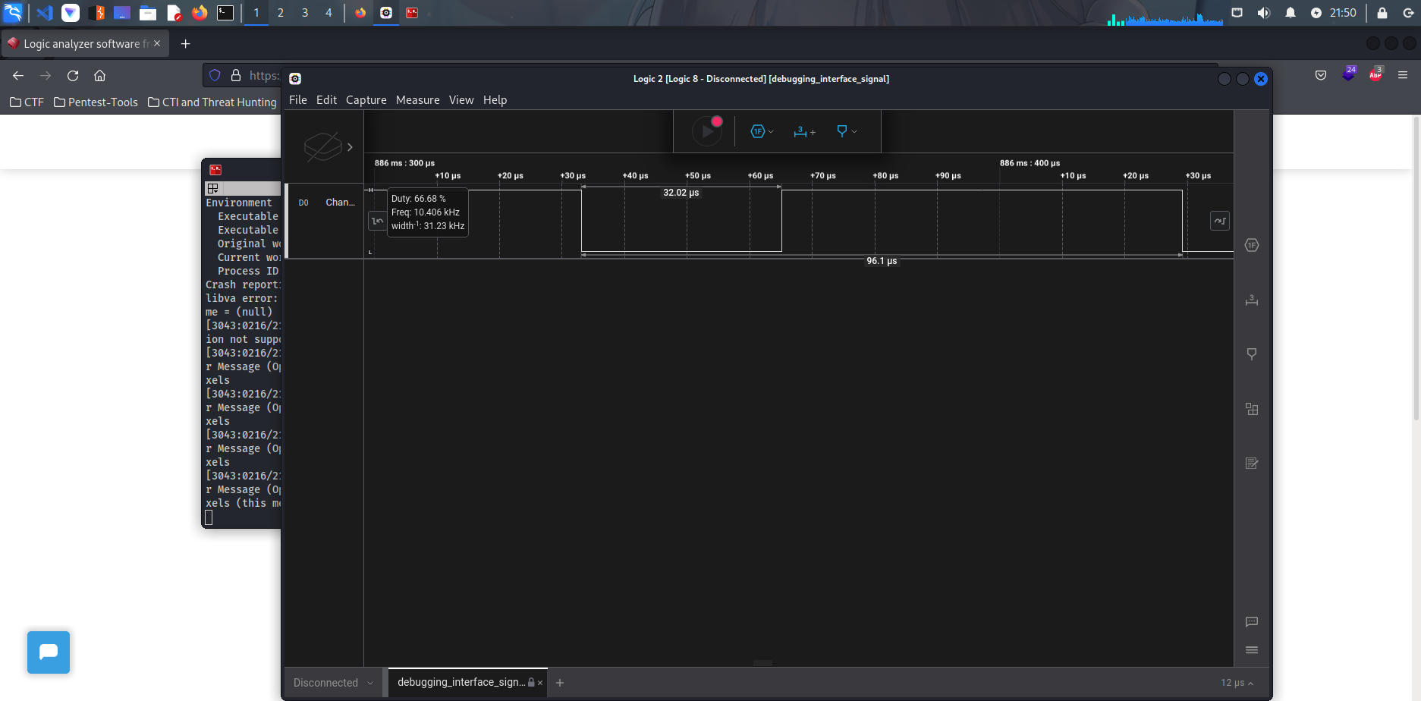Open the Measure menu
This screenshot has height=701, width=1421.
[x=417, y=100]
